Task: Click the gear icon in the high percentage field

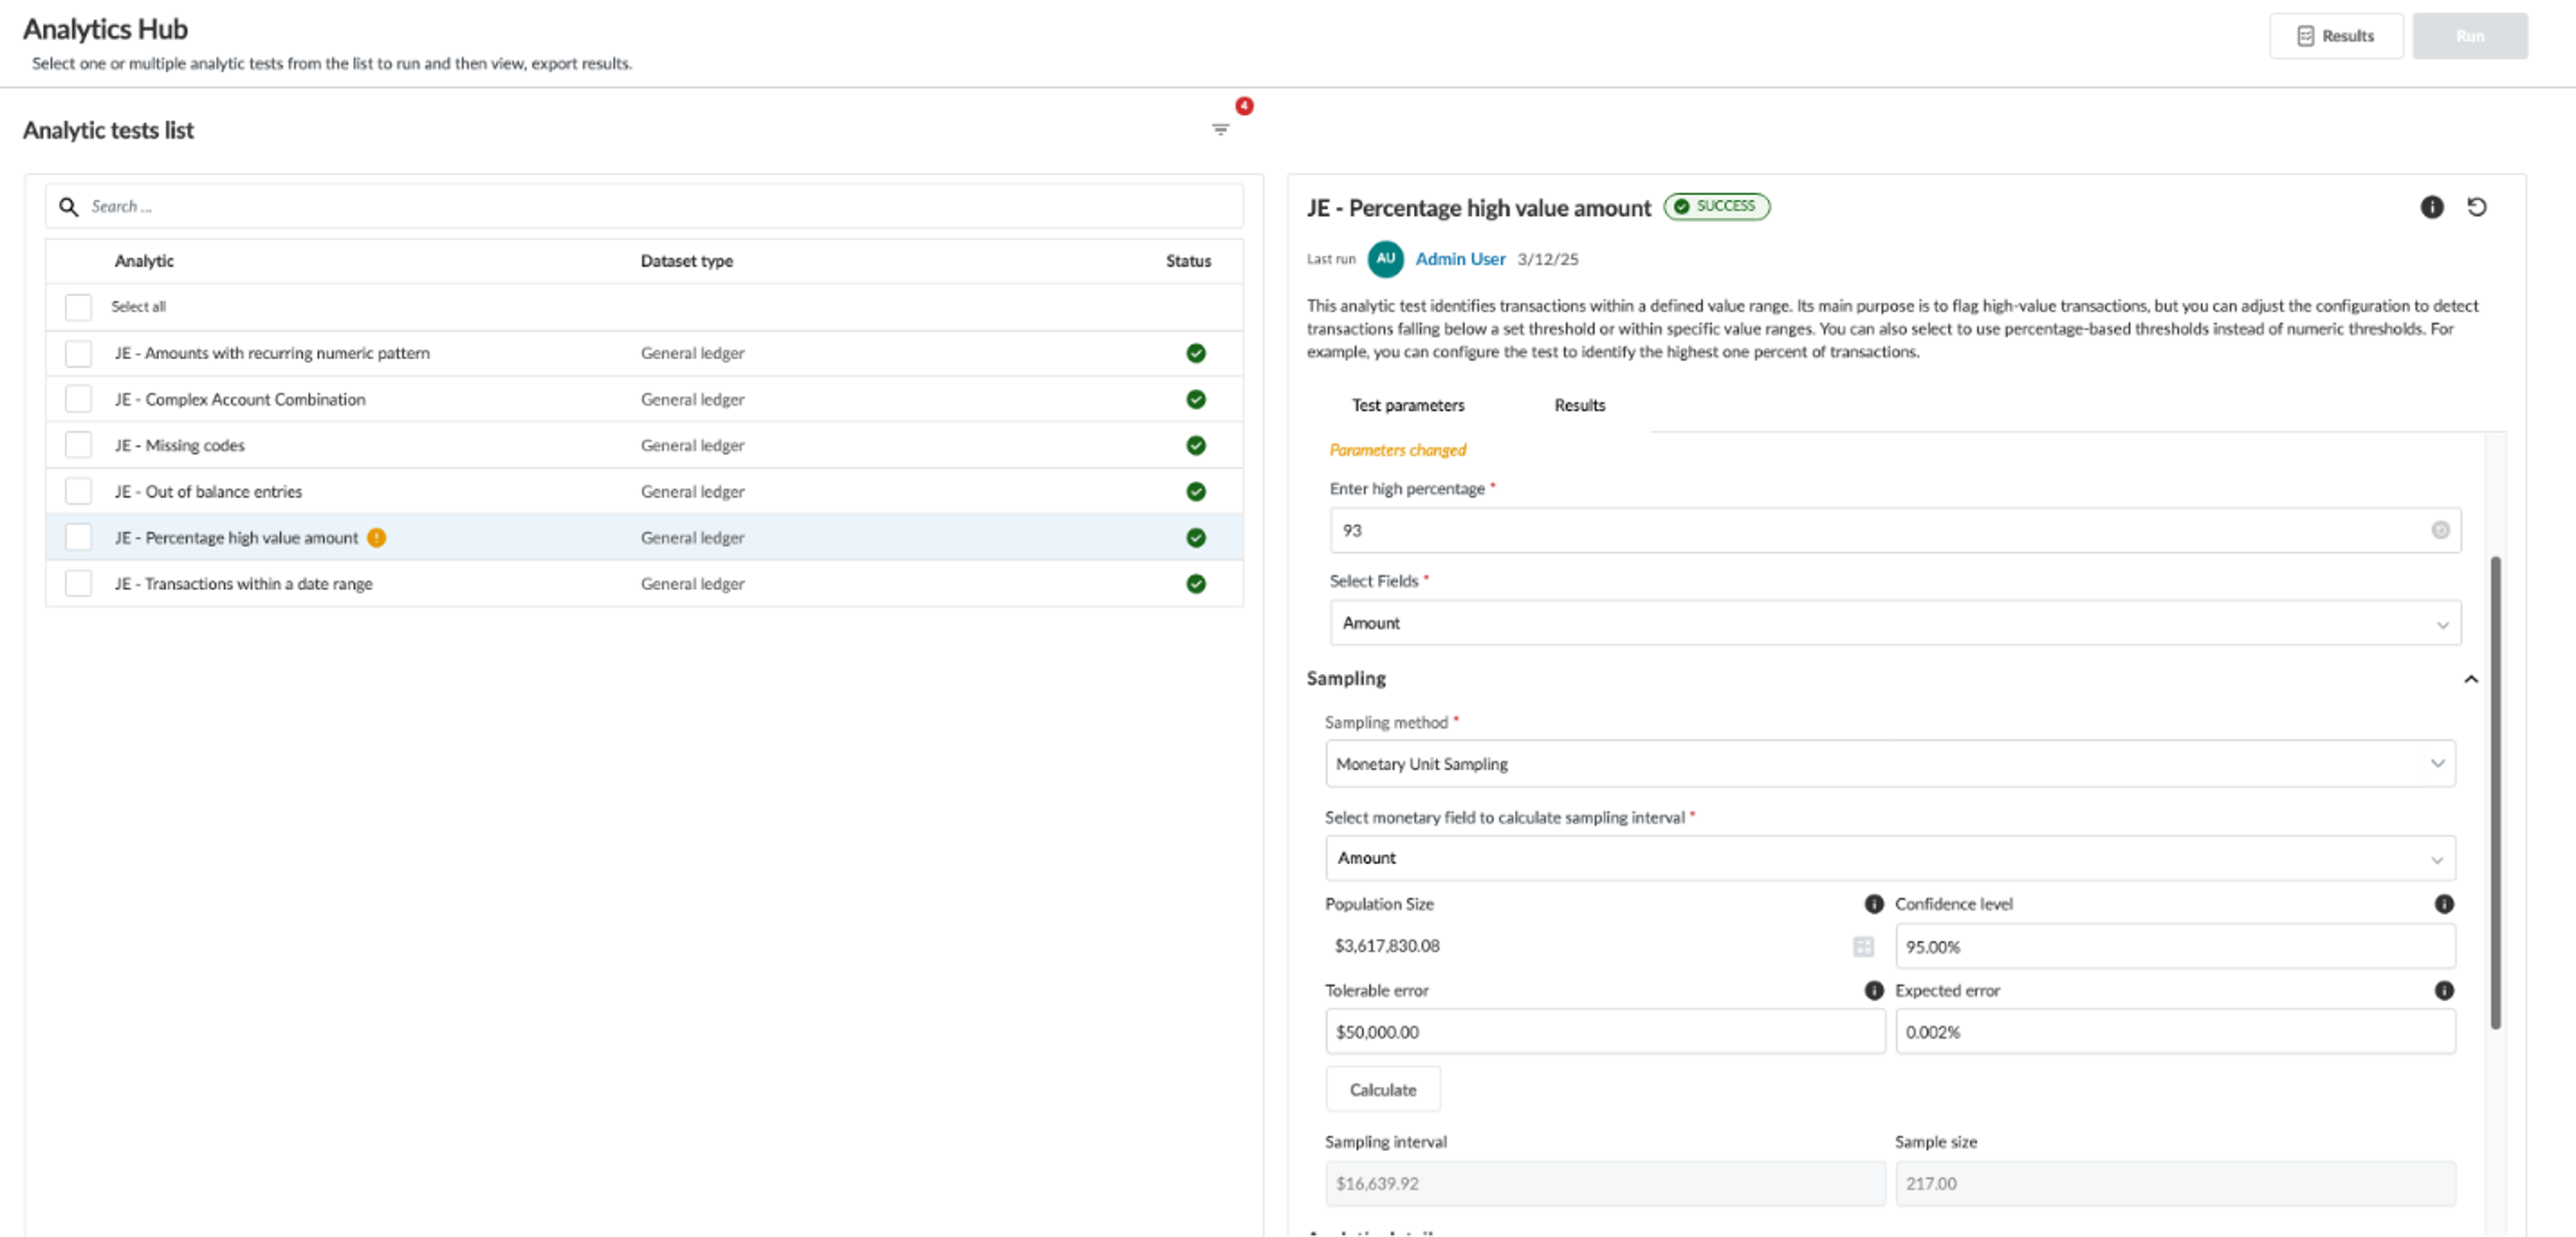Action: 2440,531
